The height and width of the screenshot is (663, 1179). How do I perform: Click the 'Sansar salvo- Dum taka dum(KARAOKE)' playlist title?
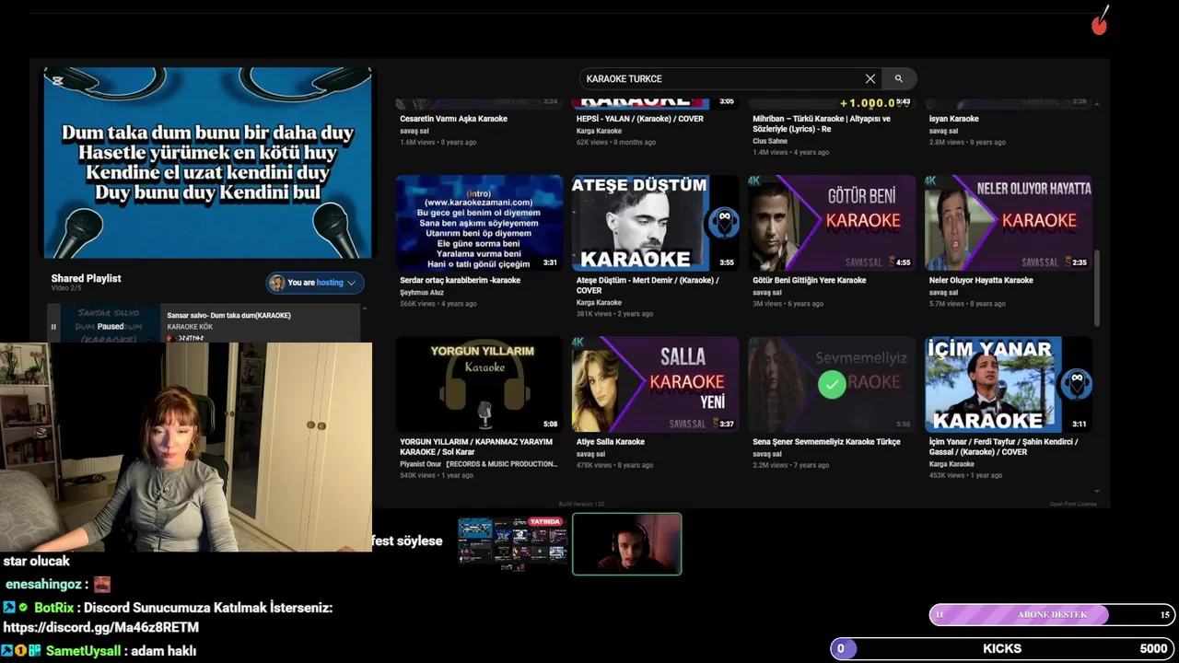pos(228,316)
